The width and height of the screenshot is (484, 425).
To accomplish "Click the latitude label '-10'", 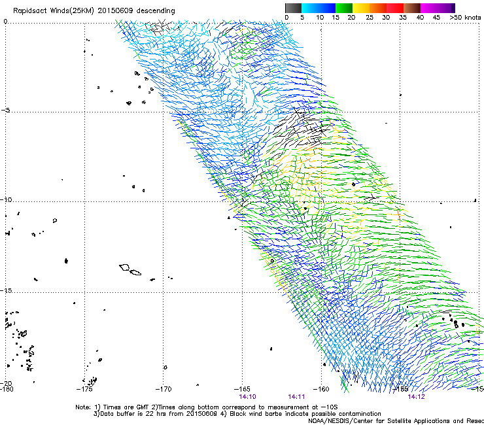I will pos(6,200).
